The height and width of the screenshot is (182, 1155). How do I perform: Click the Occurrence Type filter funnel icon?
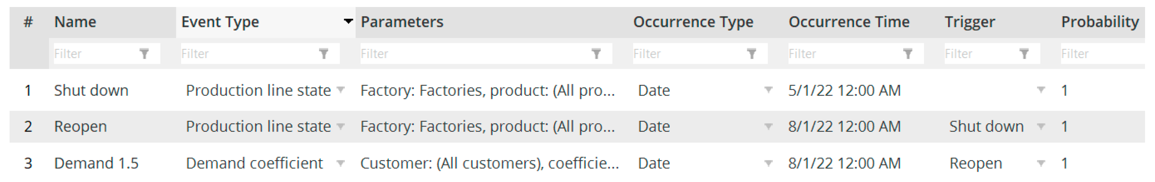point(752,54)
